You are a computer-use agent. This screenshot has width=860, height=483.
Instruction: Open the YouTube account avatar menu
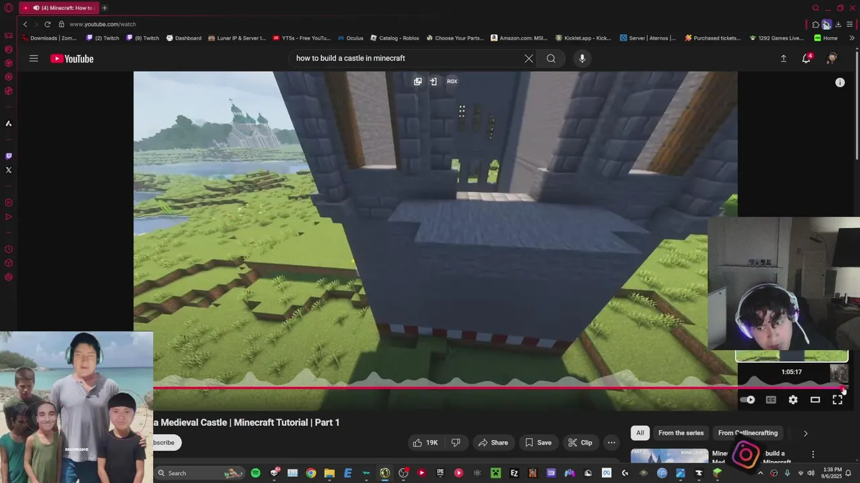coord(832,58)
